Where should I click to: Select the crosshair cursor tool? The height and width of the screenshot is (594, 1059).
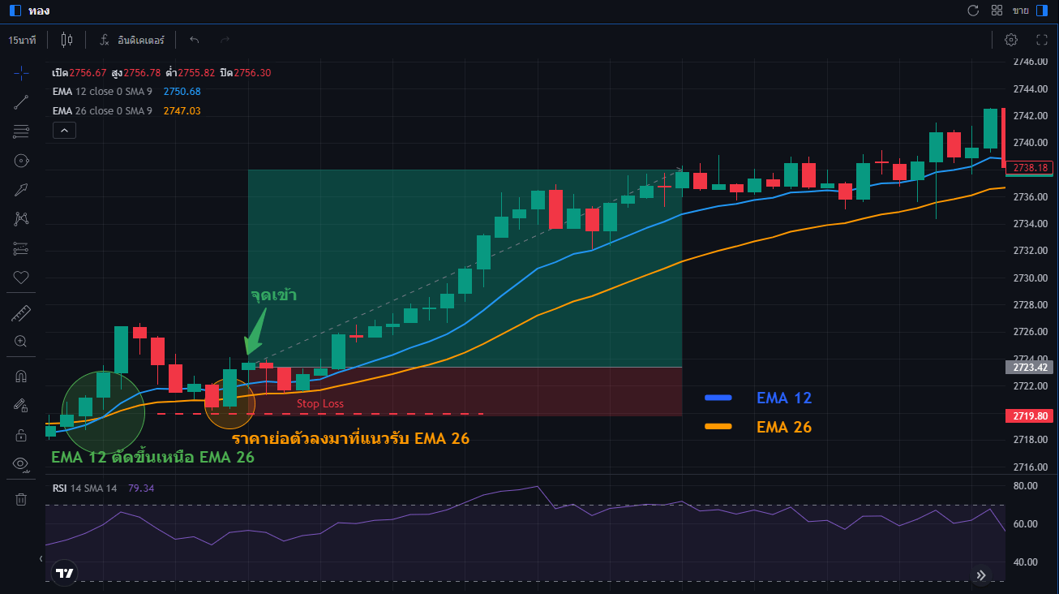click(x=21, y=73)
